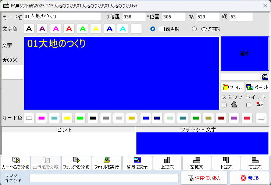The width and height of the screenshot is (271, 185).
Task: Click the 閉じる close button
Action: pos(250,178)
